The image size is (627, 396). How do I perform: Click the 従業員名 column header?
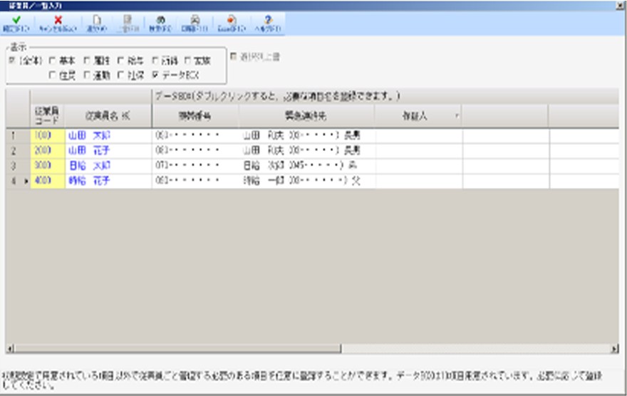(x=107, y=115)
